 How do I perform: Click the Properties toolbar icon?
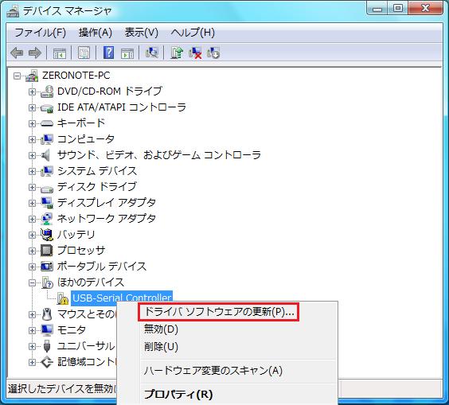(84, 53)
